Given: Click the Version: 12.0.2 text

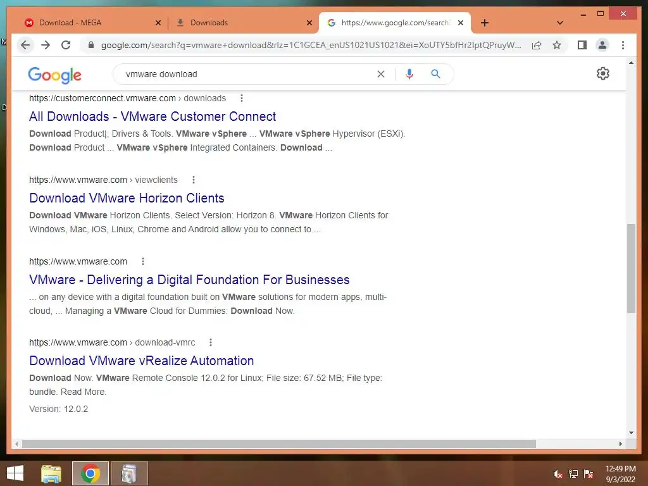Looking at the screenshot, I should tap(58, 409).
